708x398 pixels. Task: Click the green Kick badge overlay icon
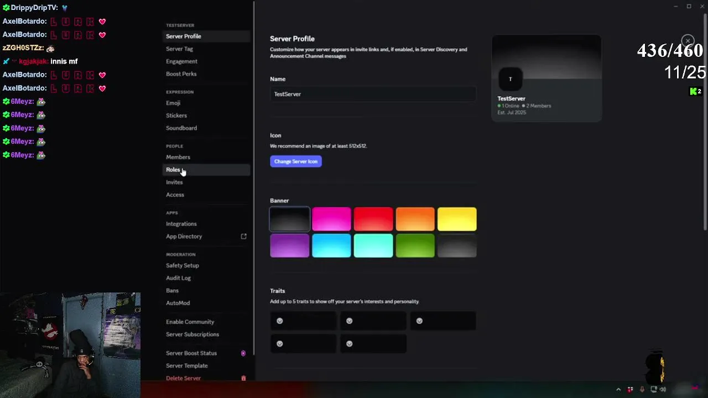coord(695,91)
